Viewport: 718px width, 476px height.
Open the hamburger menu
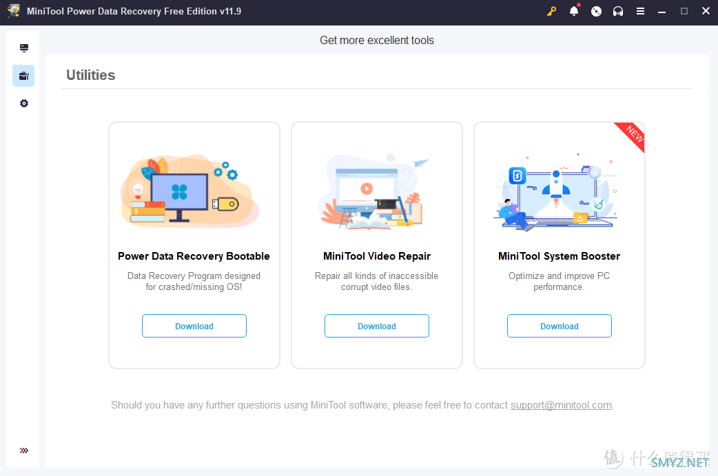coord(640,12)
